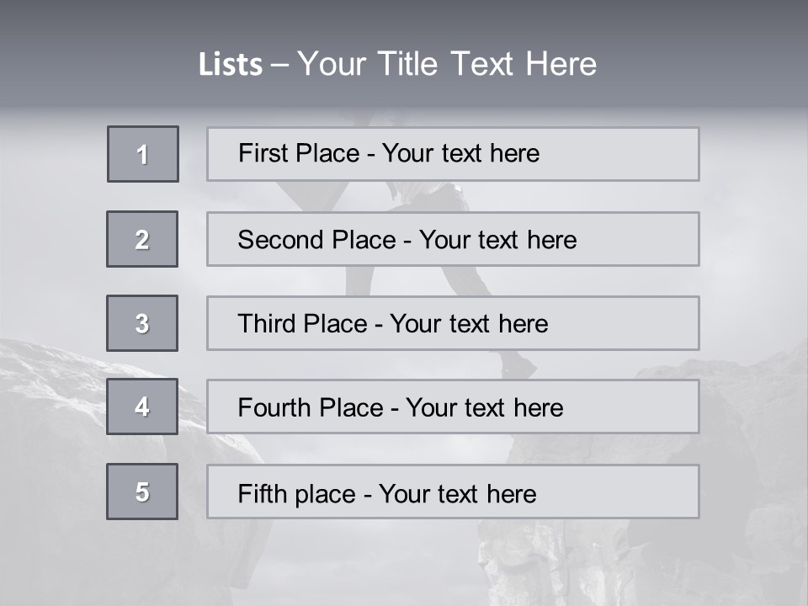Select the number 4 square
The width and height of the screenshot is (808, 606).
coord(142,407)
